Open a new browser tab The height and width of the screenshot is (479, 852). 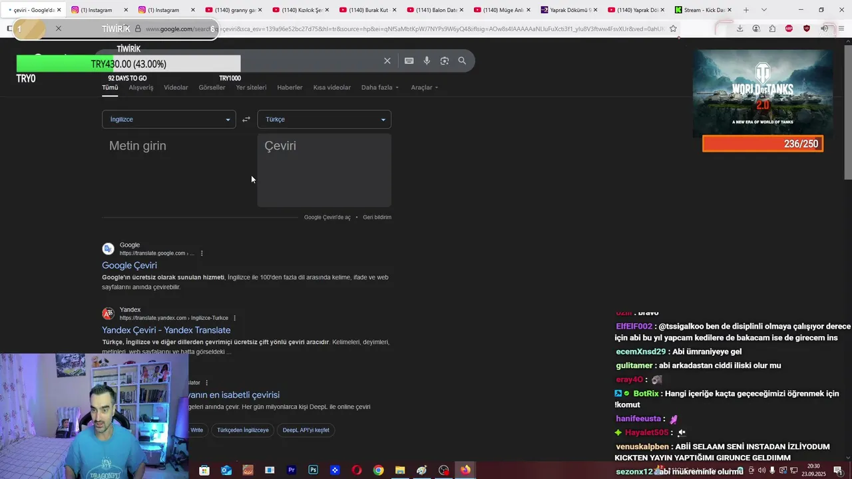pyautogui.click(x=746, y=10)
